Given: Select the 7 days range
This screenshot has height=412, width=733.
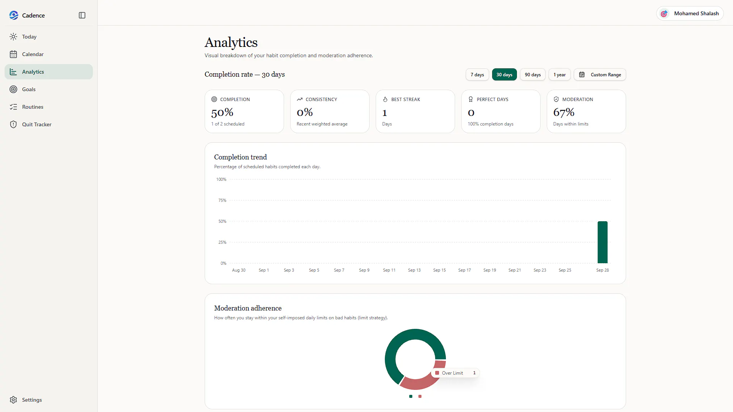Looking at the screenshot, I should point(477,74).
